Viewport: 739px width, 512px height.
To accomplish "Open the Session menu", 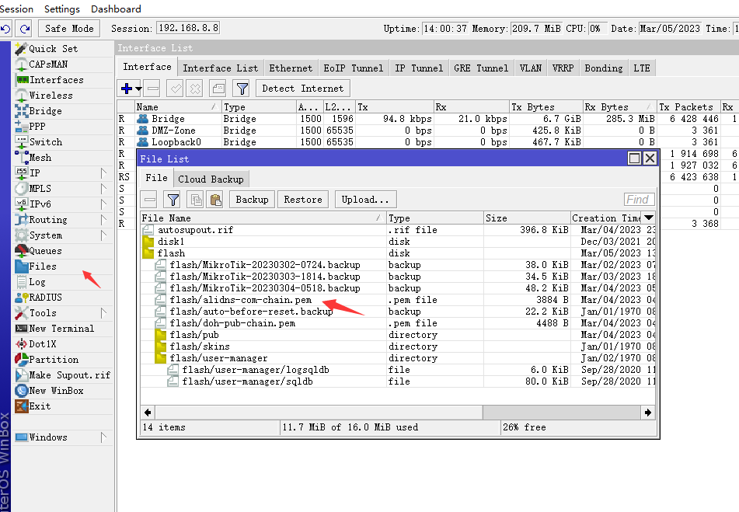I will pos(16,9).
